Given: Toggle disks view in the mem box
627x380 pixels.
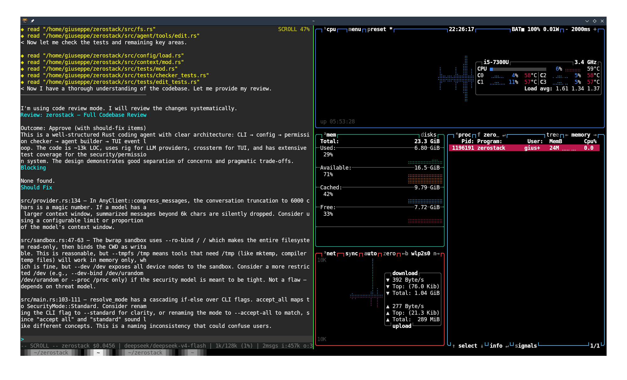Looking at the screenshot, I should pos(428,135).
